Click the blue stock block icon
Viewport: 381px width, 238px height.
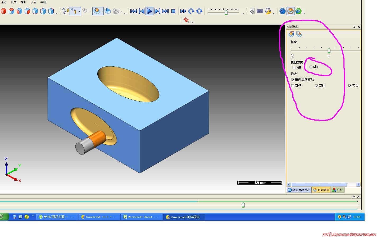click(x=108, y=11)
